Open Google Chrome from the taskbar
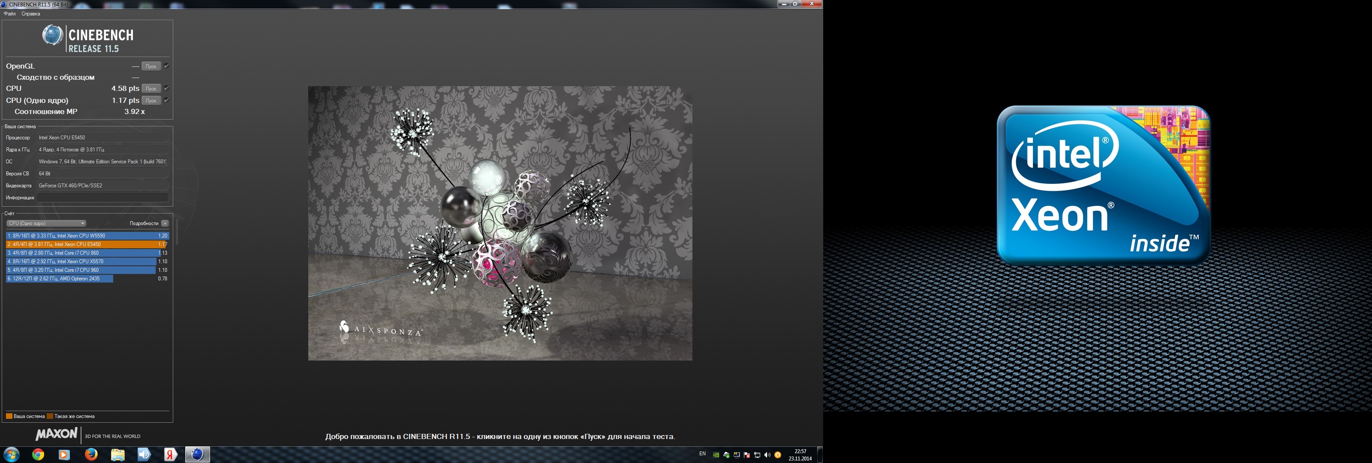The height and width of the screenshot is (463, 1372). pyautogui.click(x=38, y=454)
